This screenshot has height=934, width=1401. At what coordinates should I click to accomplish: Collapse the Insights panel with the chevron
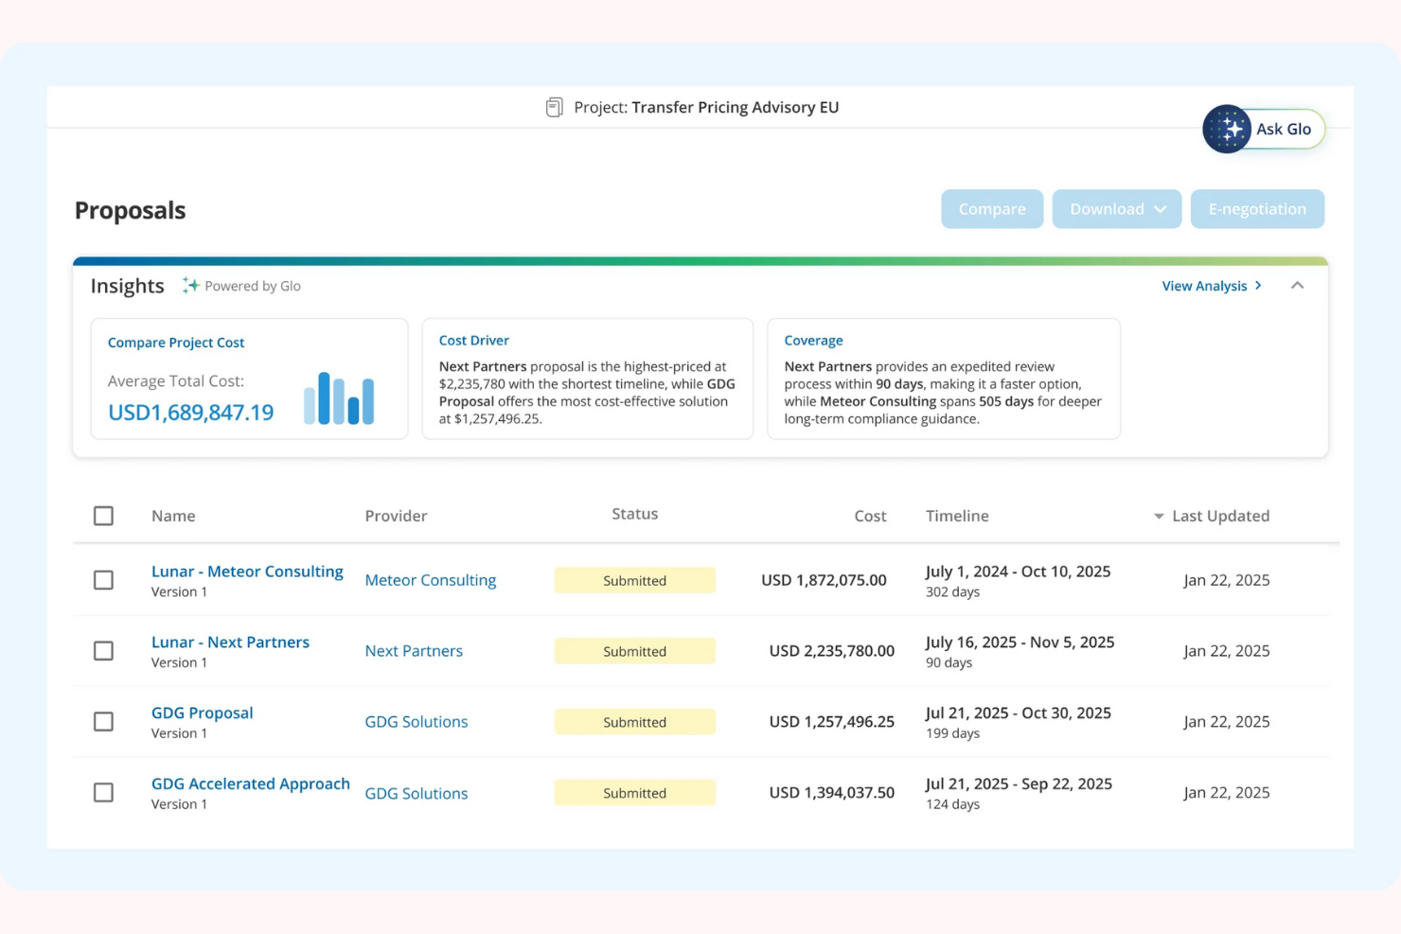tap(1298, 285)
